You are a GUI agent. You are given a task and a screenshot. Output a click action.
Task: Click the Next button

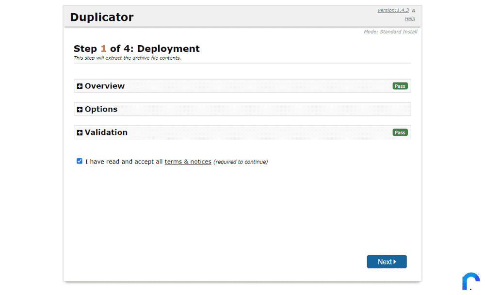click(x=387, y=262)
